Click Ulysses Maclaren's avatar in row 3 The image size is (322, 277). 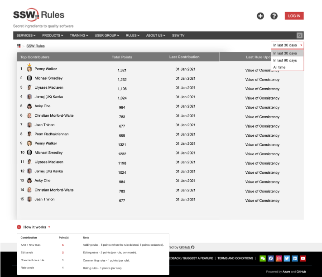[29, 87]
